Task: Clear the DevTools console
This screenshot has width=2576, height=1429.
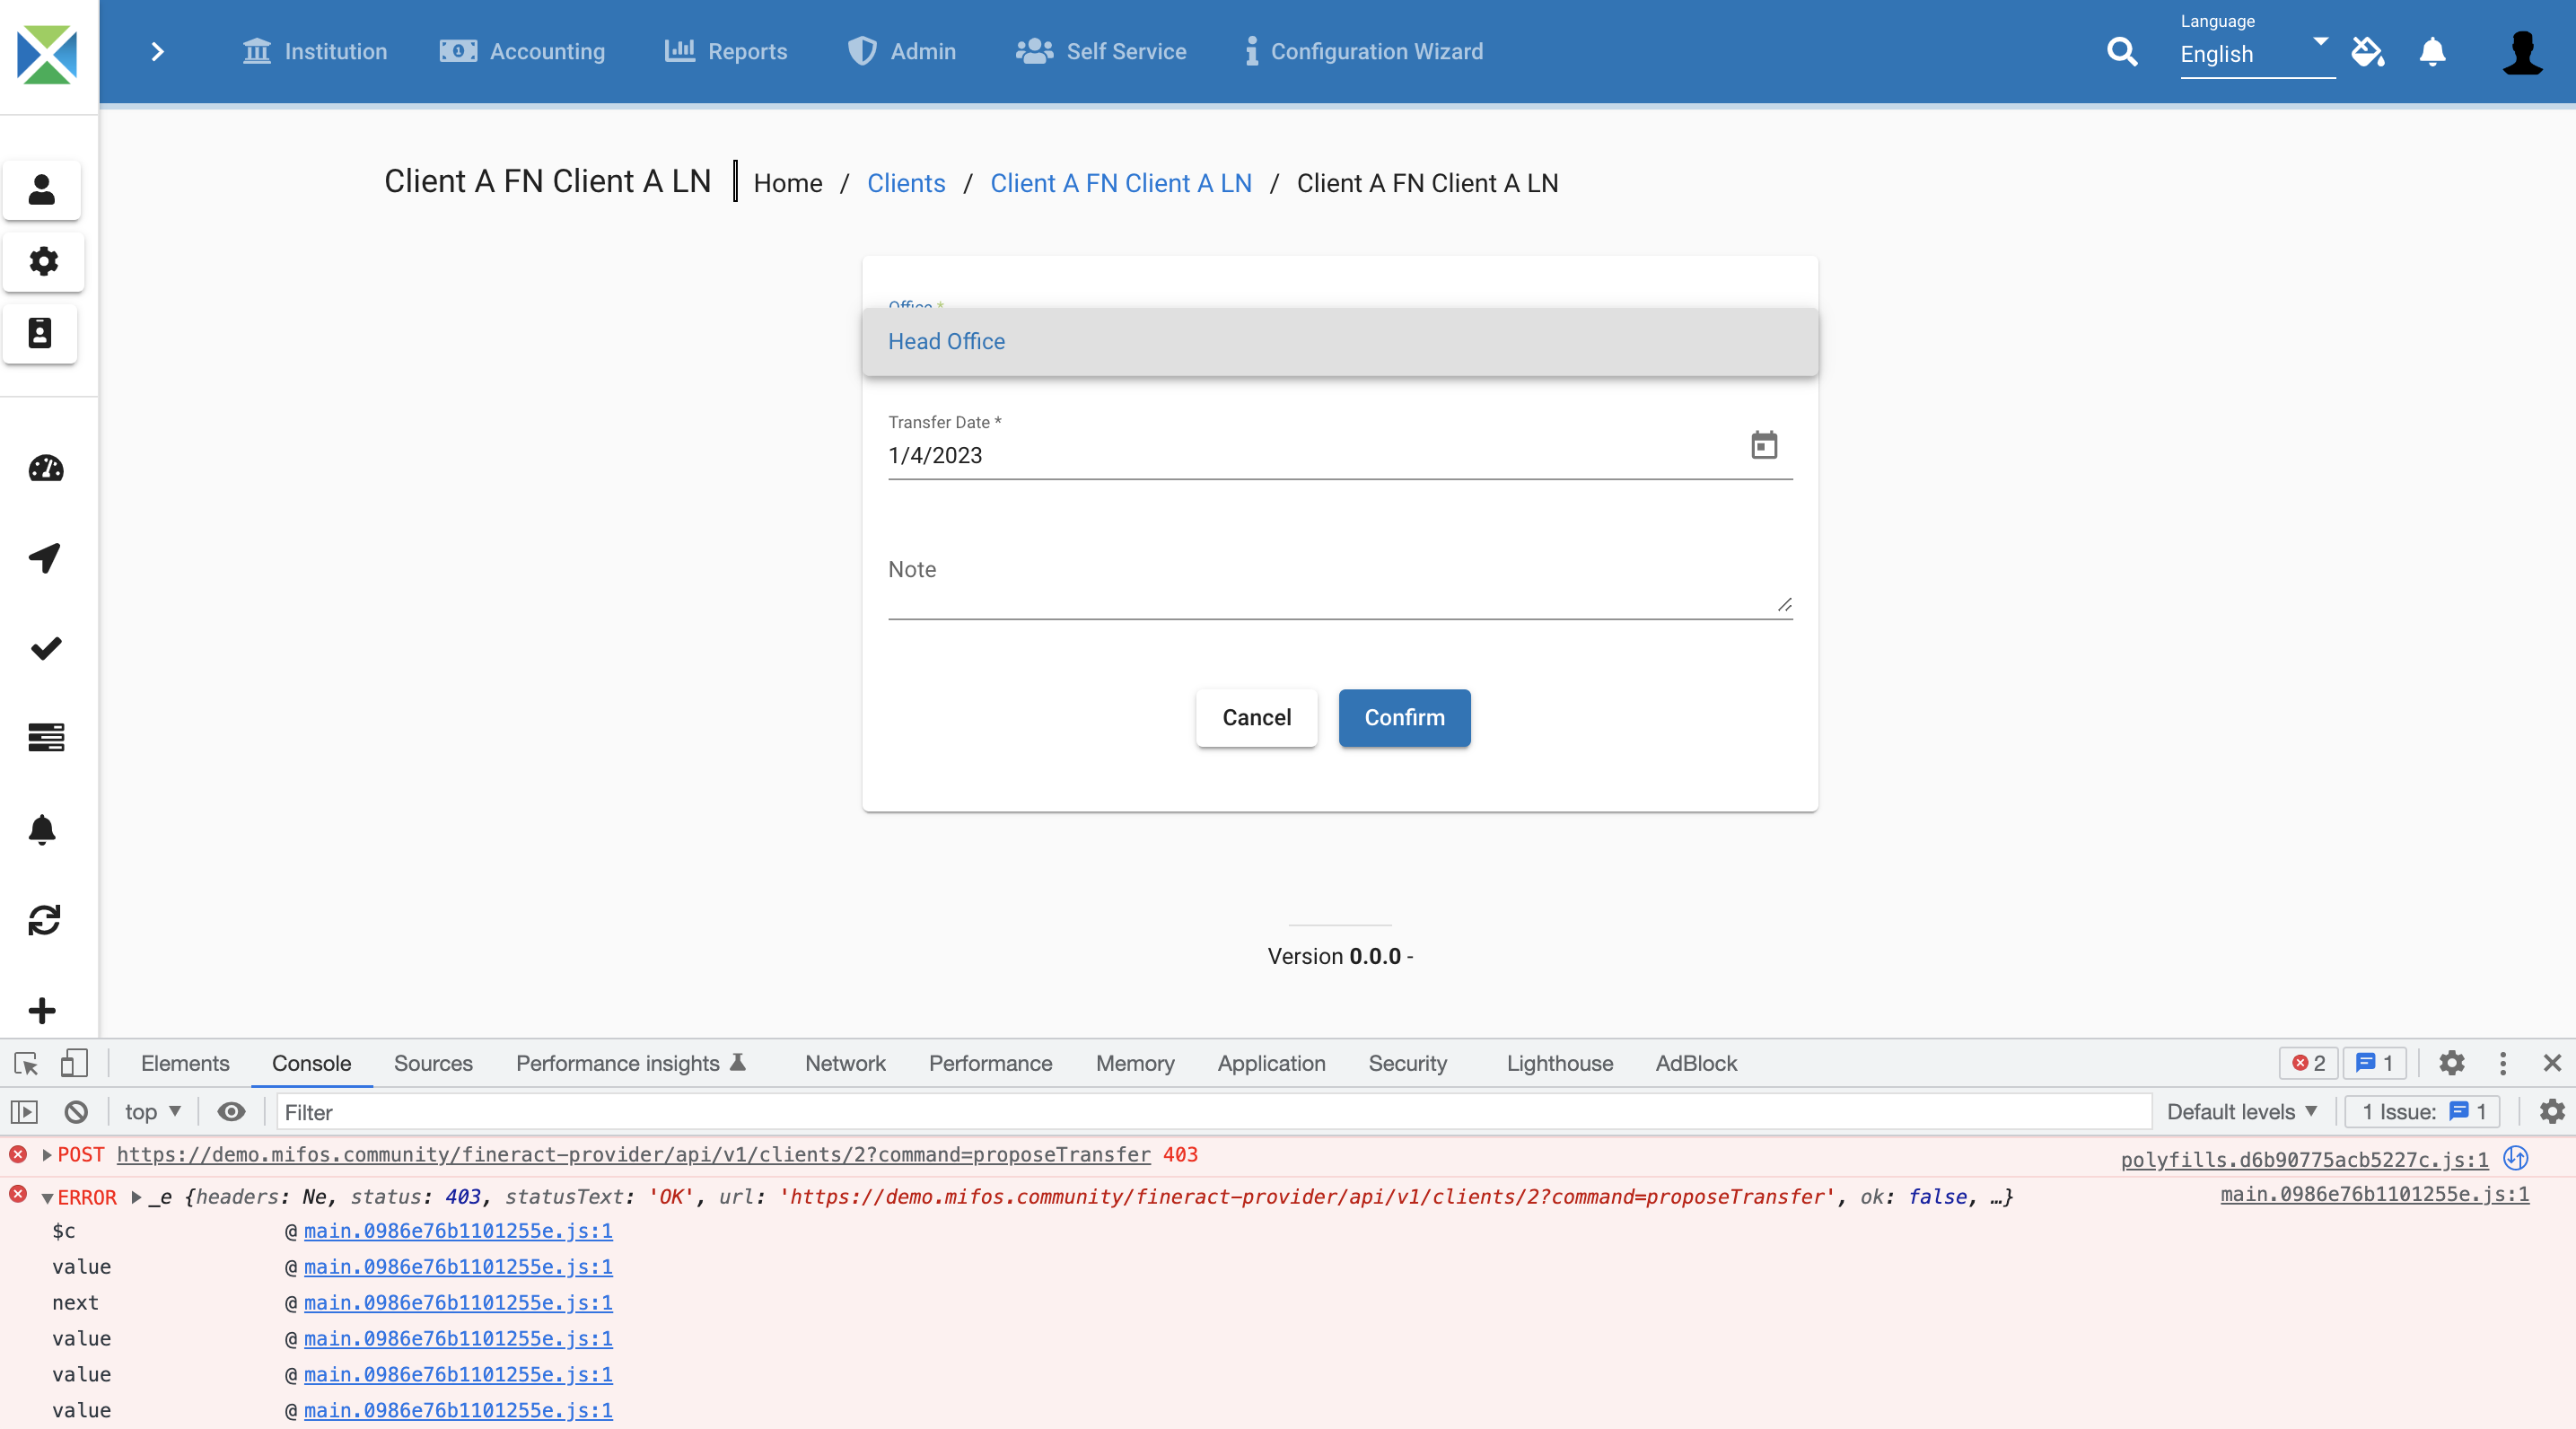Action: pos(76,1112)
